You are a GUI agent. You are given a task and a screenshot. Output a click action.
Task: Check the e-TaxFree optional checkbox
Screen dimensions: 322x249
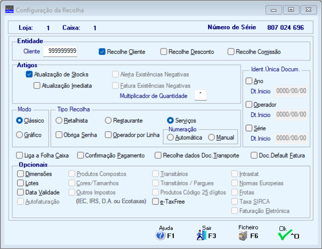point(156,201)
